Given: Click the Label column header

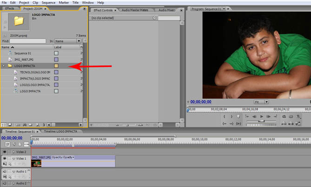Looking at the screenshot, I should click(x=58, y=47).
